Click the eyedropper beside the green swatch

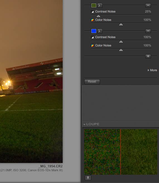tap(100, 5)
